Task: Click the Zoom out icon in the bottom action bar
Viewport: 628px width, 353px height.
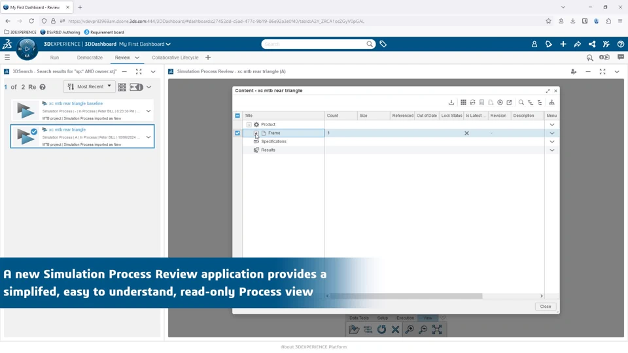Action: [423, 329]
